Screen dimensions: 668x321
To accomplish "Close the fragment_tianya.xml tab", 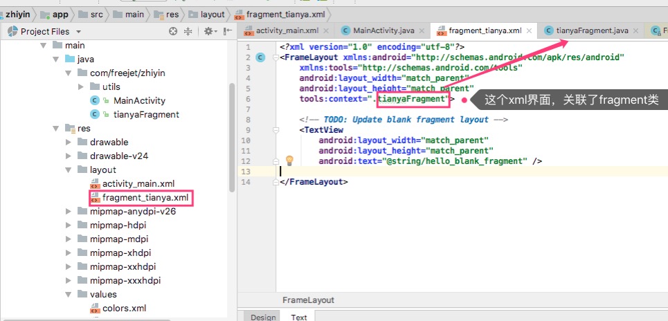I will tap(529, 30).
